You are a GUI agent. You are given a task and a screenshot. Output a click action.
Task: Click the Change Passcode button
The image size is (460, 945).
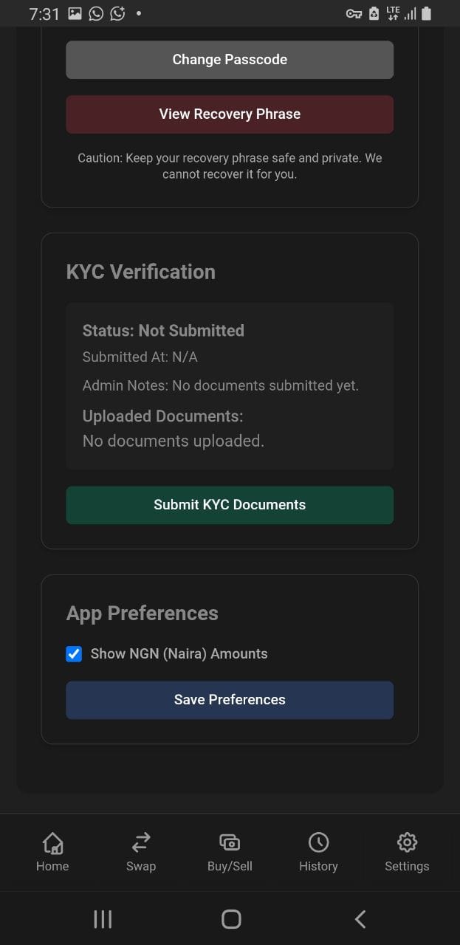[230, 60]
